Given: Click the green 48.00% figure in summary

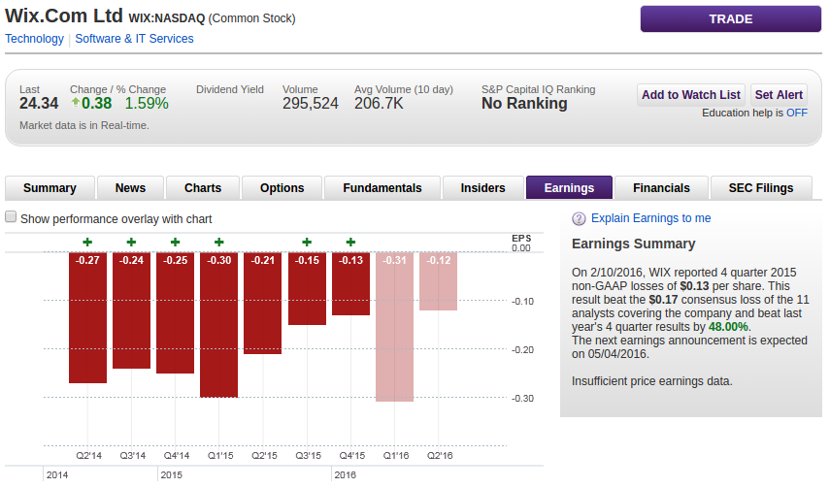Looking at the screenshot, I should [728, 327].
